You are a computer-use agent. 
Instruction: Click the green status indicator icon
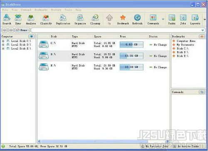pos(3,146)
